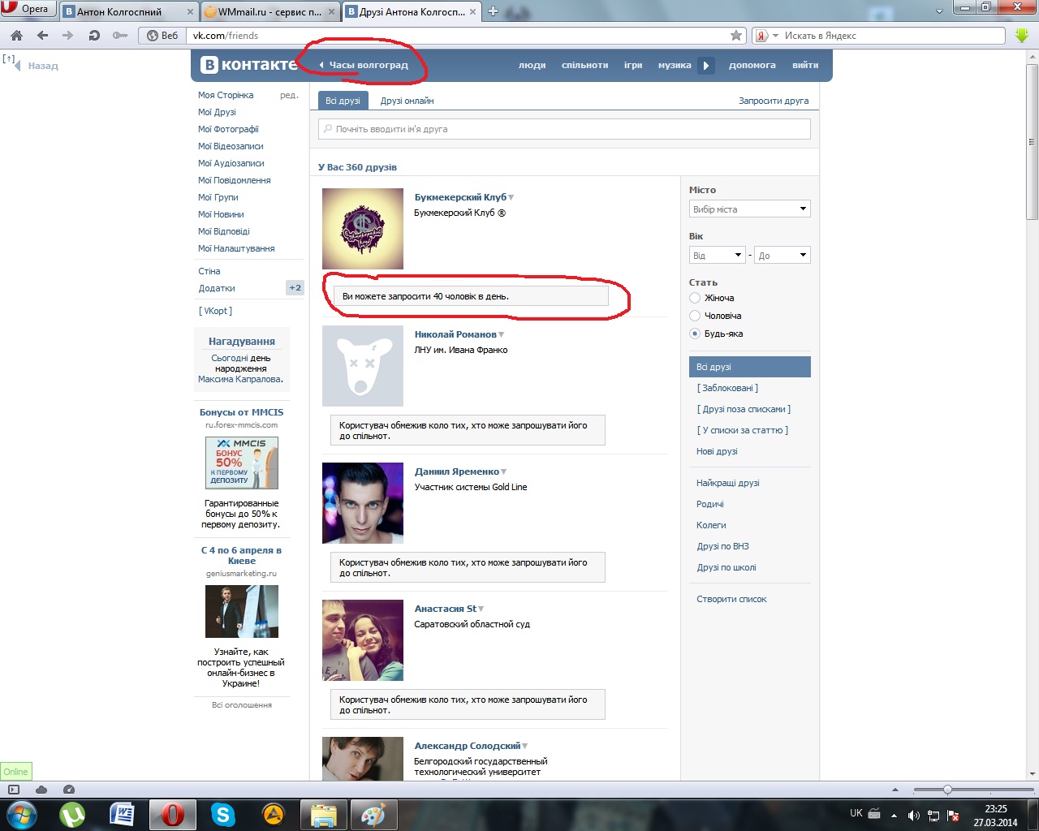Reload the page with the refresh icon
1039x831 pixels.
coord(94,36)
